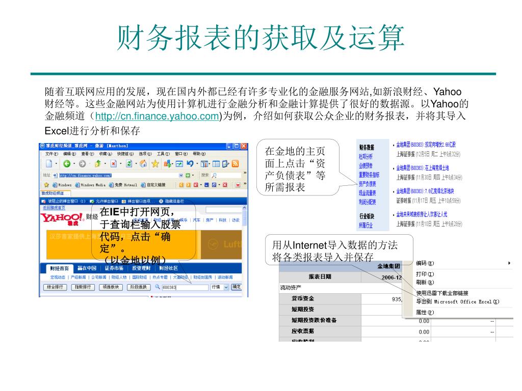The width and height of the screenshot is (522, 391).
Task: Choose 打印 from the context menu
Action: tap(425, 274)
